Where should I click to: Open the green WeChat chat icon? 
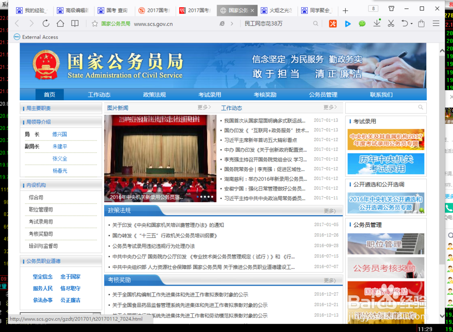pos(362,24)
